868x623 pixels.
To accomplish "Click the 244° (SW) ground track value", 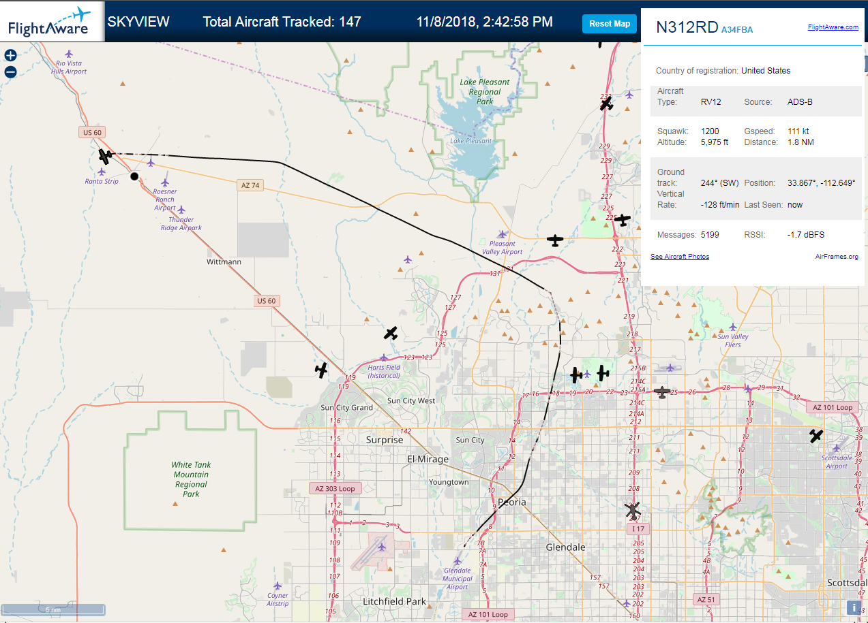I will (x=721, y=183).
